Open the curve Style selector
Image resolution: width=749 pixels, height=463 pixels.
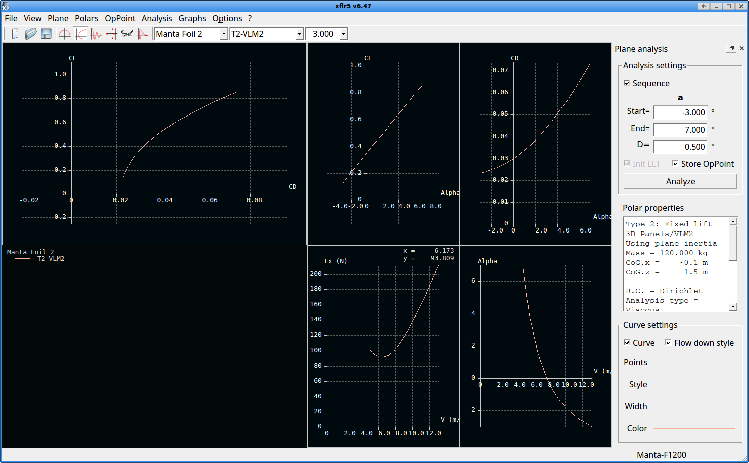pyautogui.click(x=693, y=384)
